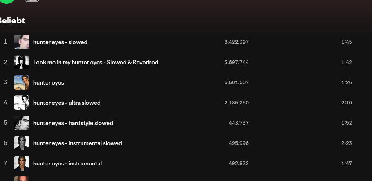Click cover art of hunter eyes - instrumental slowed
Viewport: 372px width, 181px height.
click(22, 143)
